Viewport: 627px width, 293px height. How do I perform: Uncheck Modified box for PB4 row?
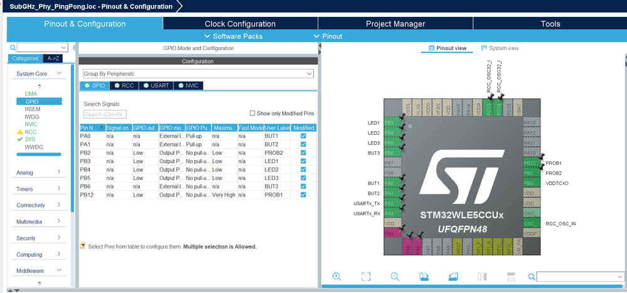tap(303, 169)
